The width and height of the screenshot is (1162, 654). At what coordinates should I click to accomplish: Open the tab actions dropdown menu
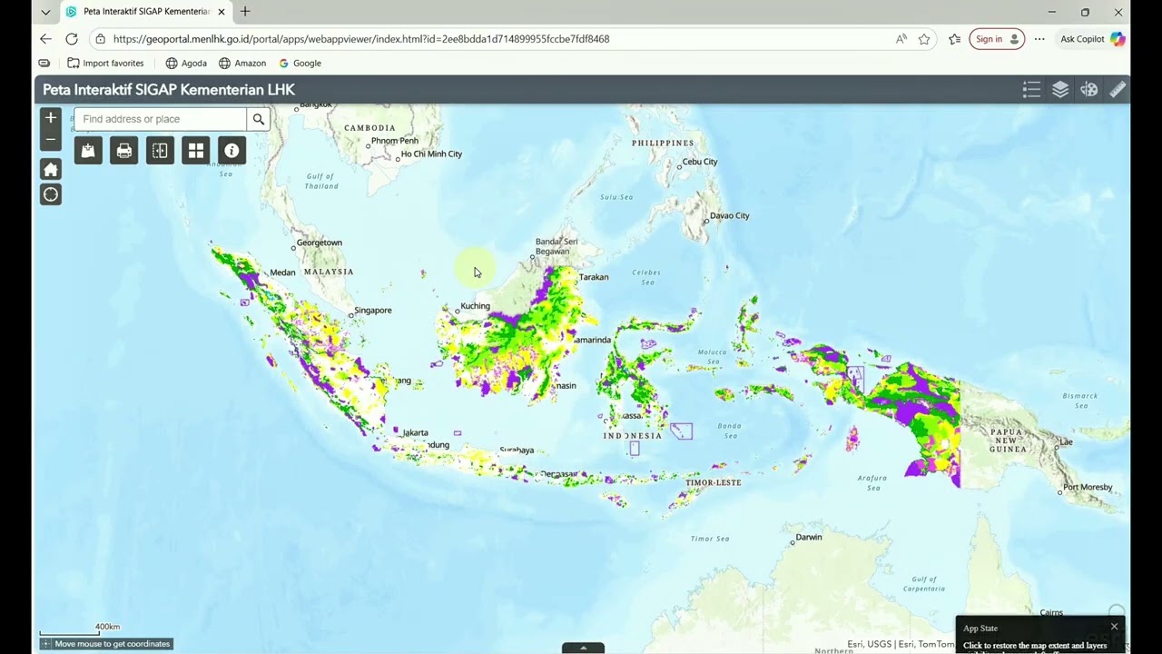click(x=45, y=12)
